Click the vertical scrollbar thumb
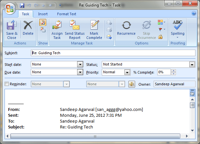The height and width of the screenshot is (144, 200). point(192,105)
